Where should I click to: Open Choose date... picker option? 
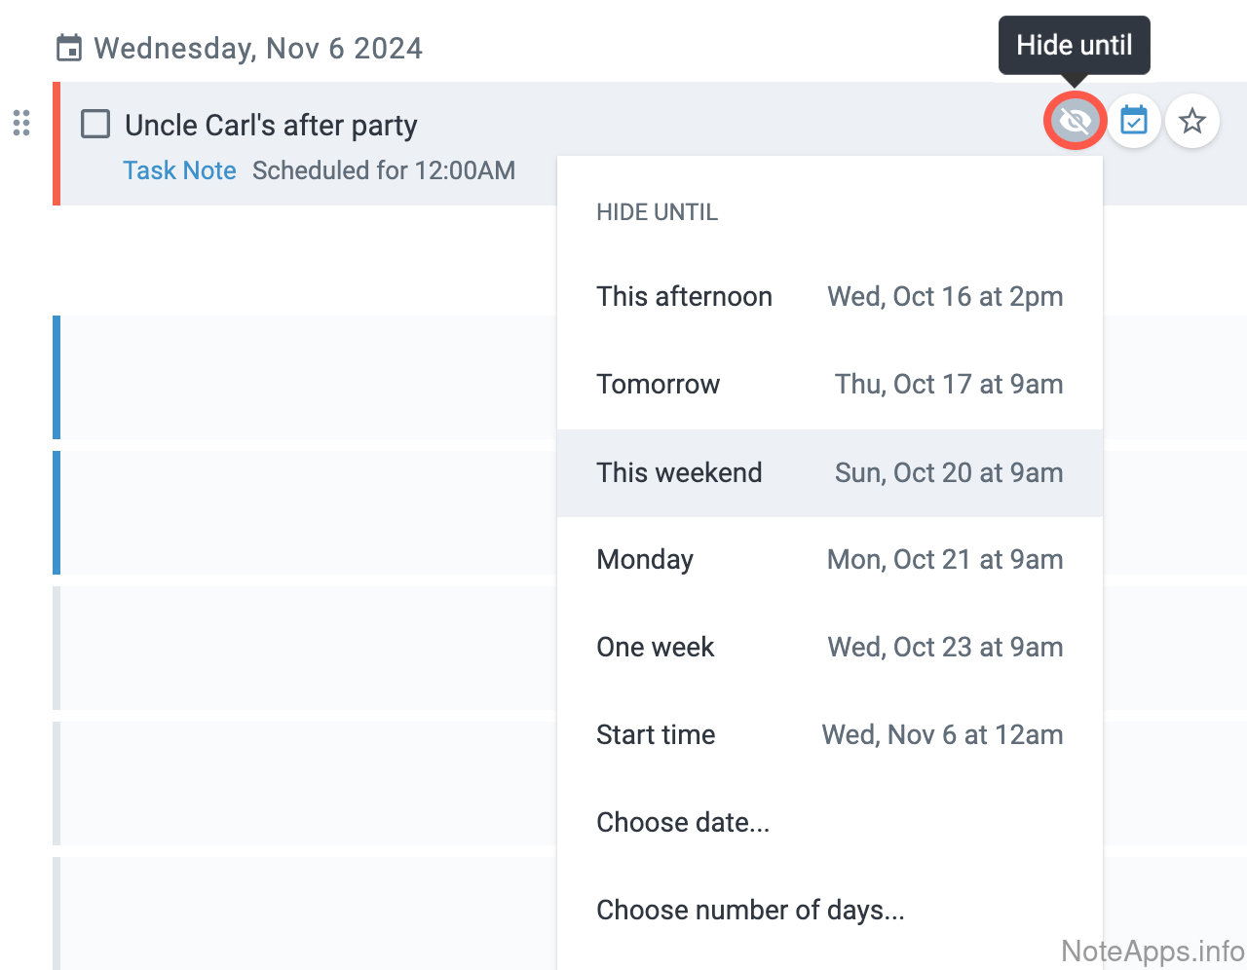[x=683, y=823]
